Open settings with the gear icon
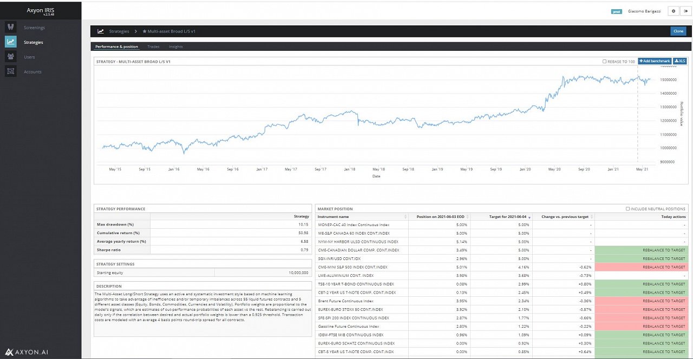This screenshot has width=693, height=359. [x=673, y=11]
